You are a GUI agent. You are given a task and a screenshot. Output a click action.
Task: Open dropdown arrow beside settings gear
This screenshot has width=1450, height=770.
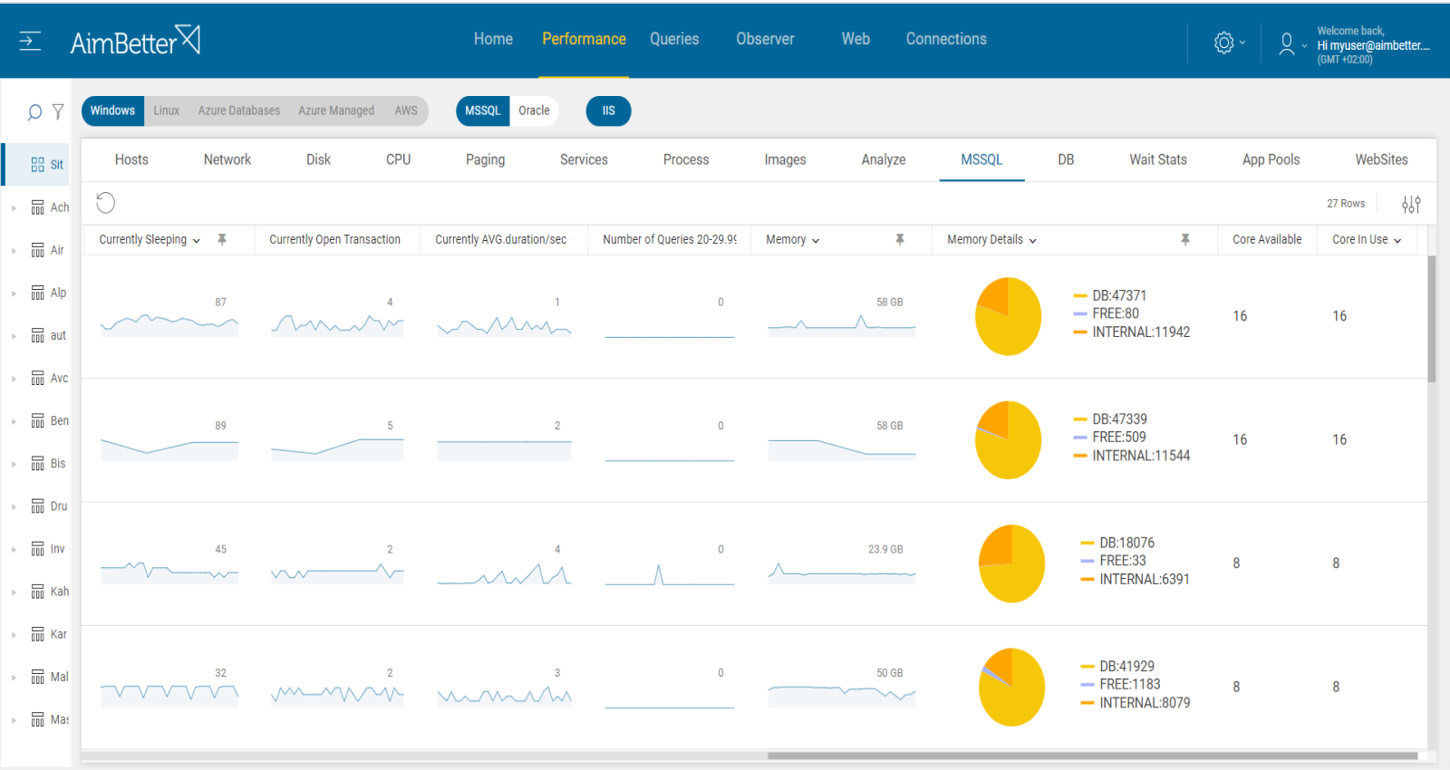click(1242, 43)
